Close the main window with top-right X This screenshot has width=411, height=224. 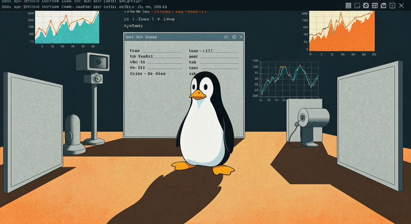(401, 6)
